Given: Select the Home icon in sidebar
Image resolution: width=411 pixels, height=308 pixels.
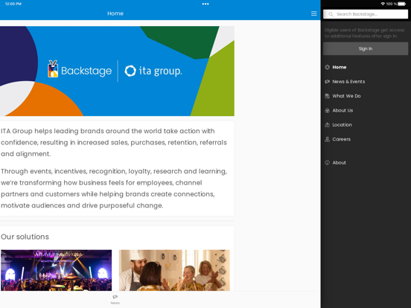Looking at the screenshot, I should coord(327,67).
